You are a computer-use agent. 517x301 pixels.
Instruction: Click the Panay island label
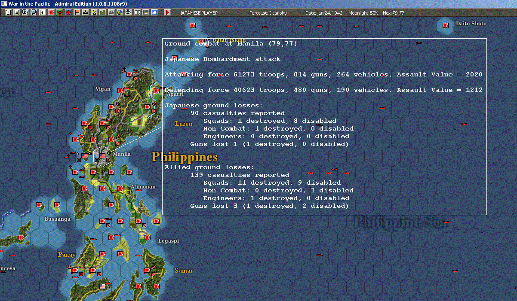click(x=67, y=255)
